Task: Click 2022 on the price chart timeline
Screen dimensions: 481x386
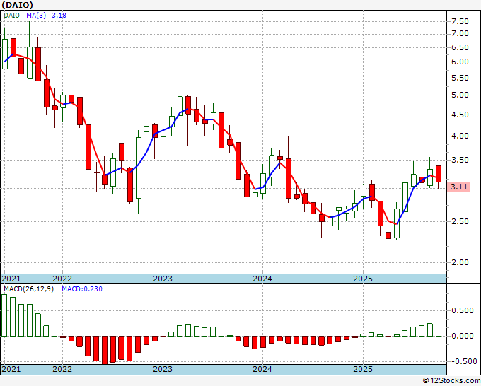Action: click(x=62, y=279)
